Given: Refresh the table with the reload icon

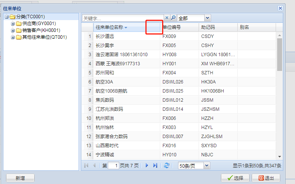Looking at the screenshot, I should point(167,165).
